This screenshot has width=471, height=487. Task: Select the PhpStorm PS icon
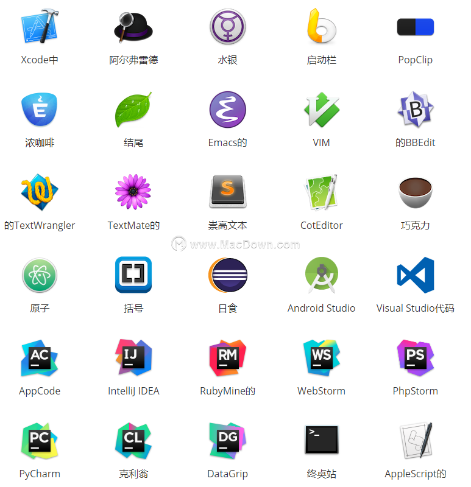(x=416, y=358)
